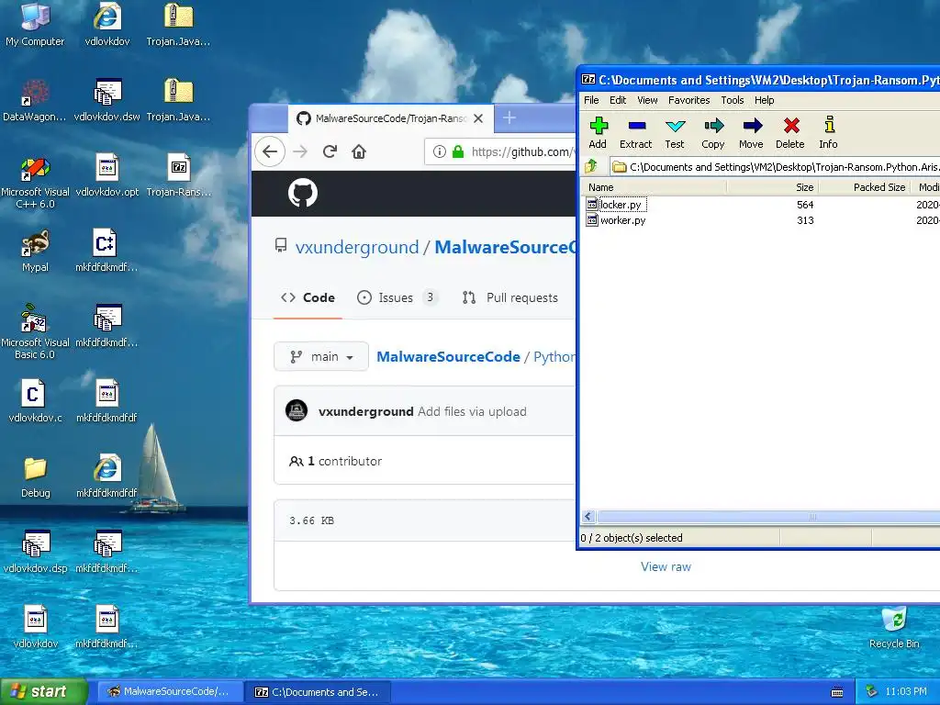Expand the main branch dropdown
This screenshot has height=705, width=940.
pyautogui.click(x=321, y=357)
